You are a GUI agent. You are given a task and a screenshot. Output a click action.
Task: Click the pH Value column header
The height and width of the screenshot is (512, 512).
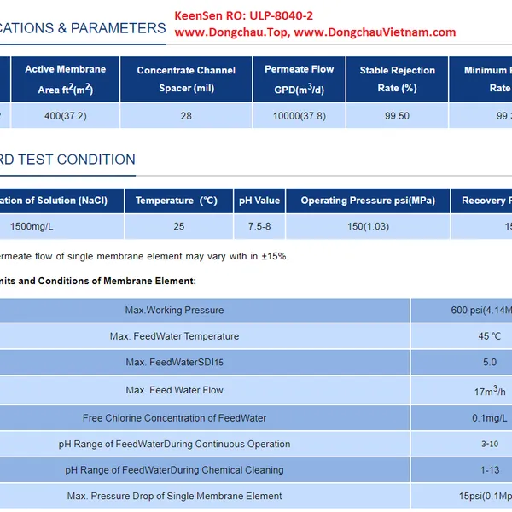259,201
